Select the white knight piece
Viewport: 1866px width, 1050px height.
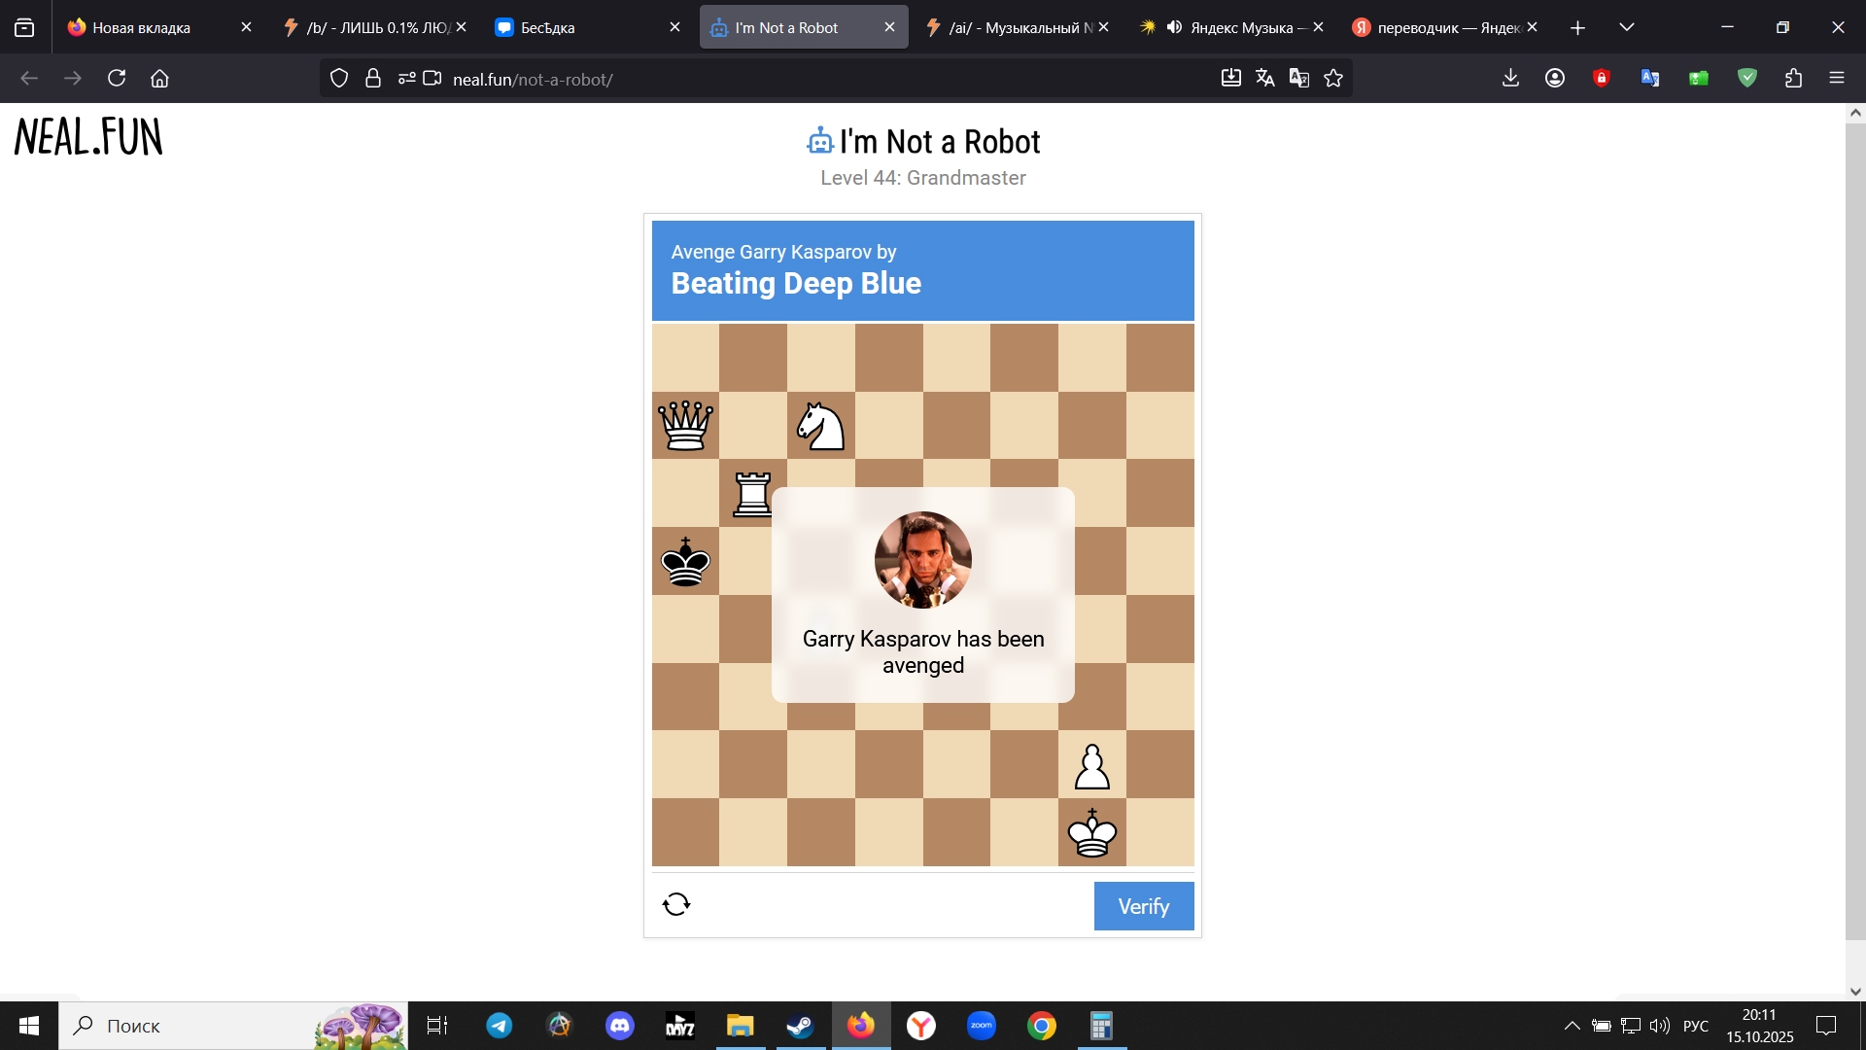pos(820,426)
